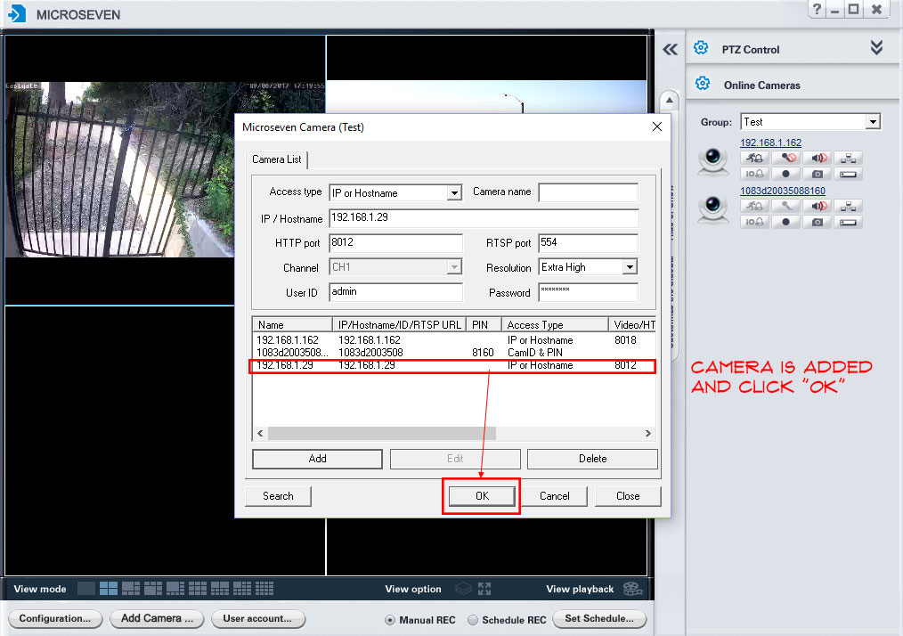Open View playback film reel icon
The image size is (903, 636).
coord(632,589)
